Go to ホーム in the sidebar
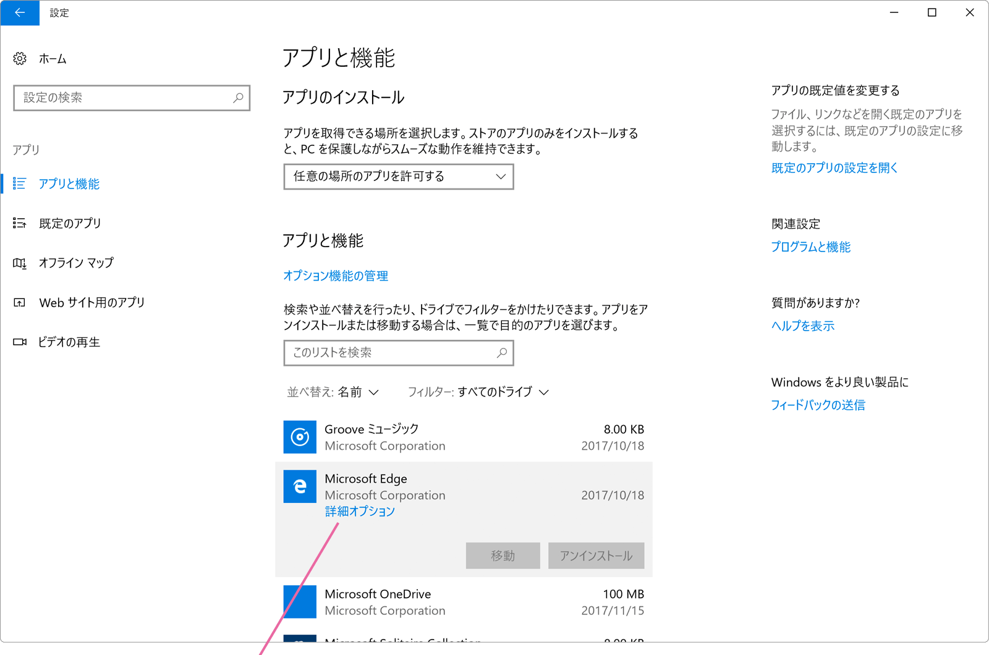Image resolution: width=989 pixels, height=655 pixels. pyautogui.click(x=53, y=59)
